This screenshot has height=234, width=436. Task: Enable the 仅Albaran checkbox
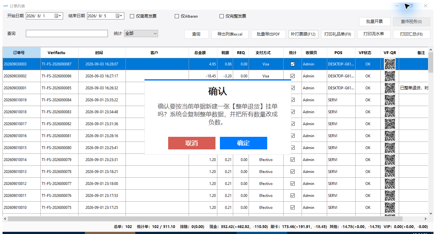(x=177, y=16)
